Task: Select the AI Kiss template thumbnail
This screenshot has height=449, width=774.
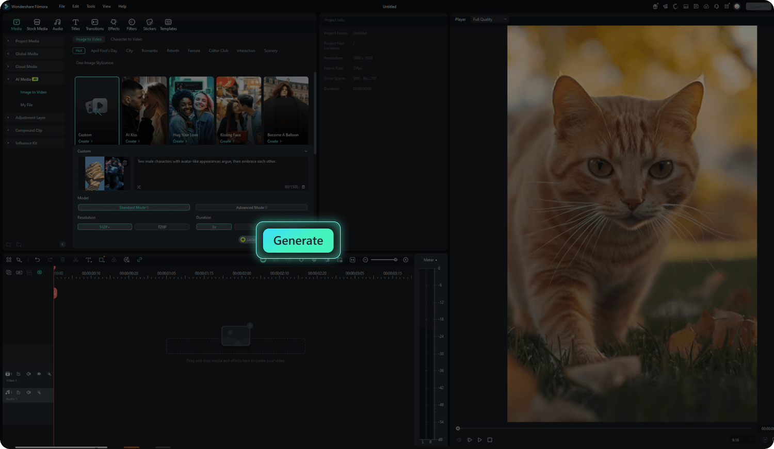Action: (144, 110)
